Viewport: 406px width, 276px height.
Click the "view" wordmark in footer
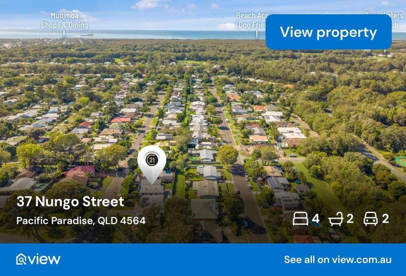pos(44,259)
